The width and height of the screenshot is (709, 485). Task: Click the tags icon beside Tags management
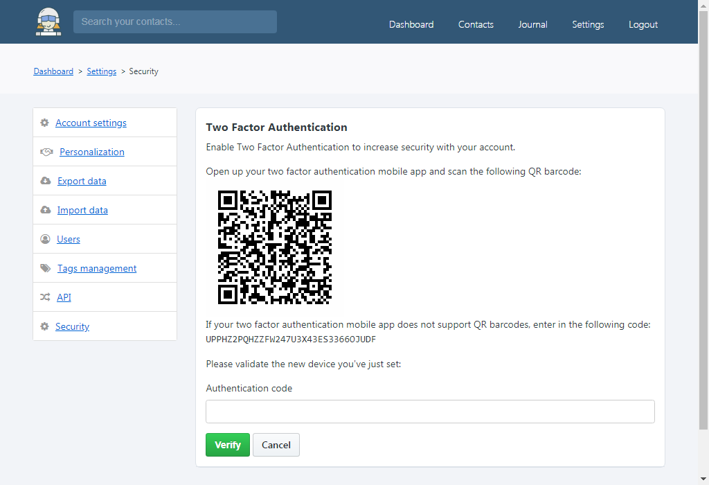(x=45, y=268)
